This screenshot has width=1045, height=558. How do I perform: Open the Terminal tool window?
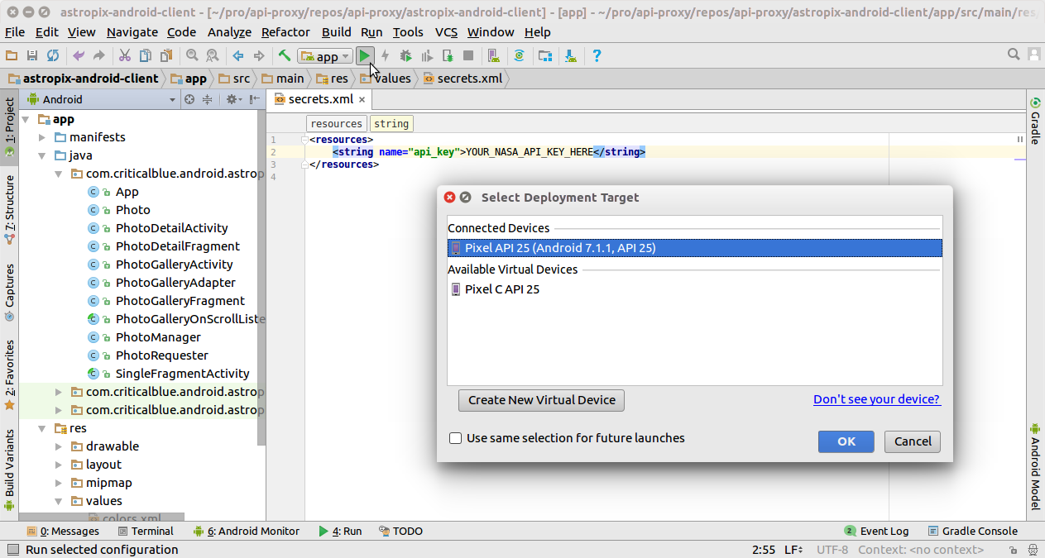point(146,532)
